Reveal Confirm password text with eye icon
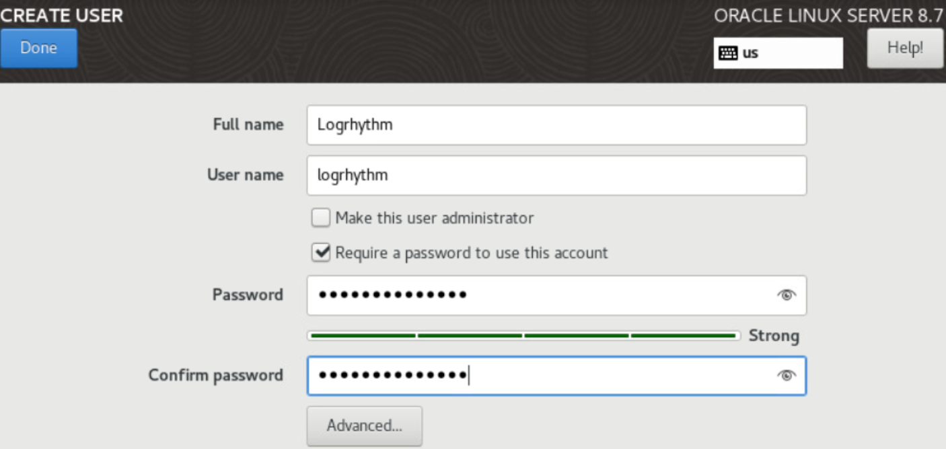The width and height of the screenshot is (946, 449). (786, 376)
